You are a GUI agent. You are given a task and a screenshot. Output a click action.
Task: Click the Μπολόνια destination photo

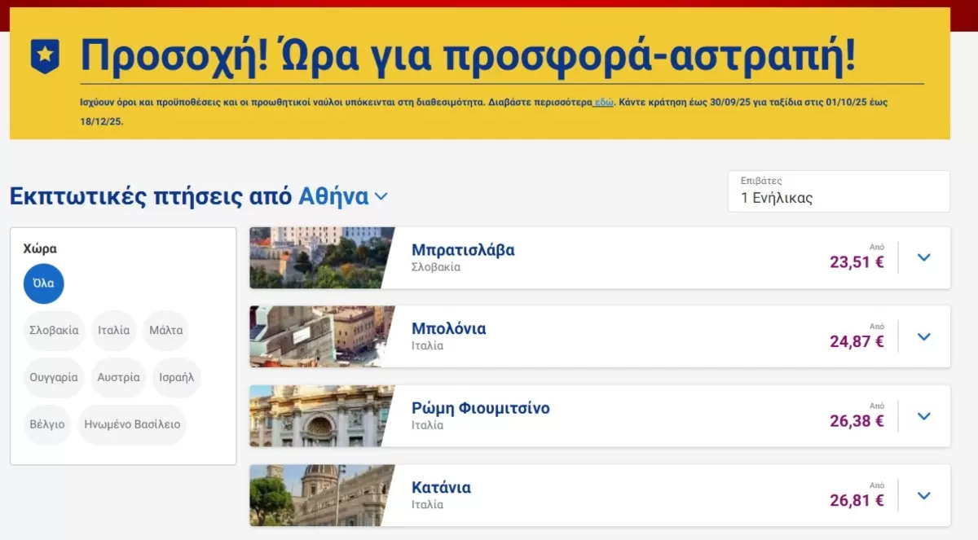321,336
